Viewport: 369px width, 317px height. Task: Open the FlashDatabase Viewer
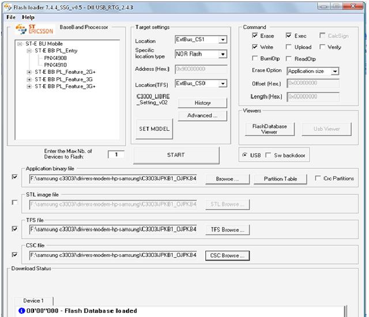click(270, 129)
